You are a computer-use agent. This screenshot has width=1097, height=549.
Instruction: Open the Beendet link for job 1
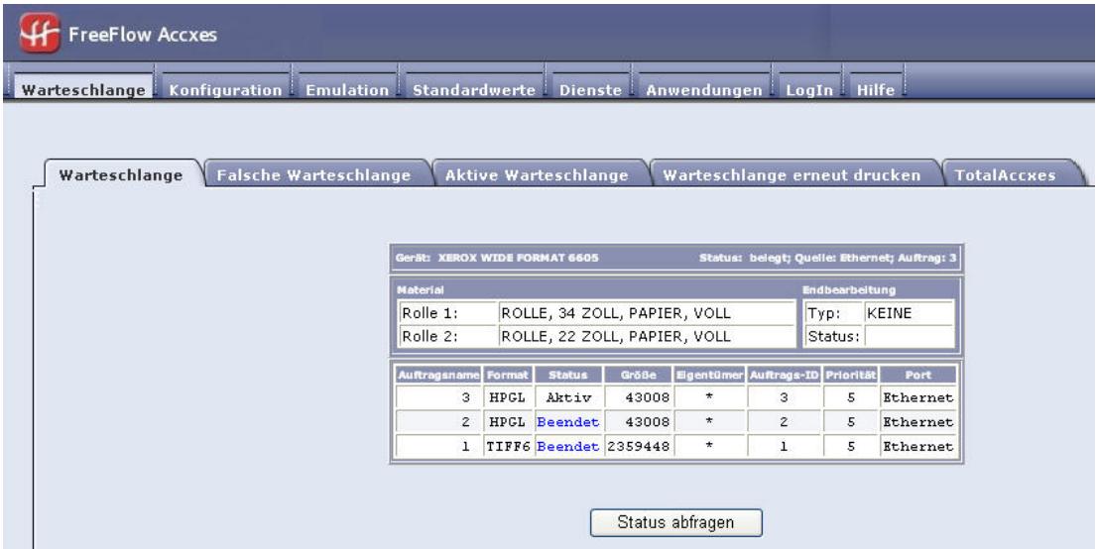click(568, 446)
